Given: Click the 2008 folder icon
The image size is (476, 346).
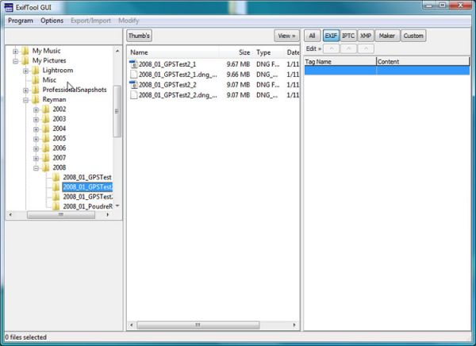Looking at the screenshot, I should pos(46,167).
